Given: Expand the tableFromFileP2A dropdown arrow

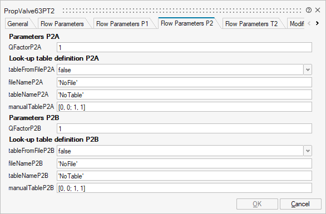Looking at the screenshot, I should [308, 69].
